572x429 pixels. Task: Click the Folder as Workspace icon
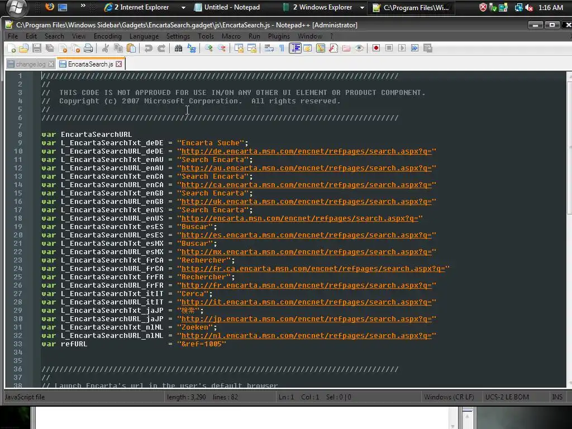pos(346,48)
